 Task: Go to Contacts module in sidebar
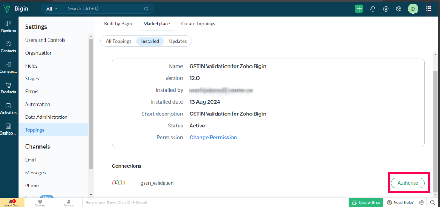pos(9,47)
